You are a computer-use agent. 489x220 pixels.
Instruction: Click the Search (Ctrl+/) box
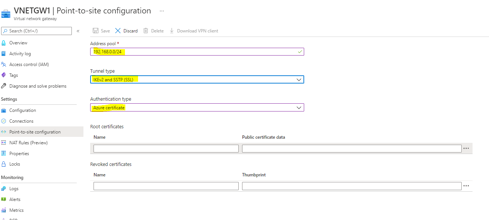(x=37, y=31)
